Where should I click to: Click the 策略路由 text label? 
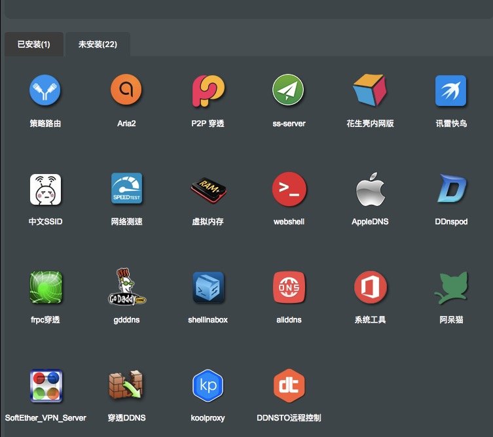pyautogui.click(x=45, y=124)
